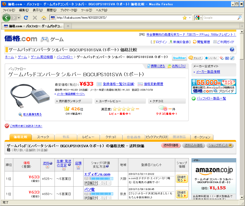
Task: Open the URL bar history dropdown arrow
Action: [190, 18]
